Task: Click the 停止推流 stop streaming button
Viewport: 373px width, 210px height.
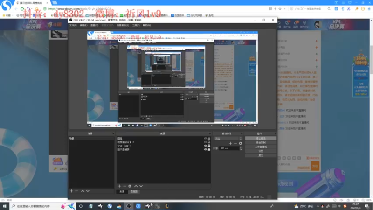Action: (x=261, y=138)
